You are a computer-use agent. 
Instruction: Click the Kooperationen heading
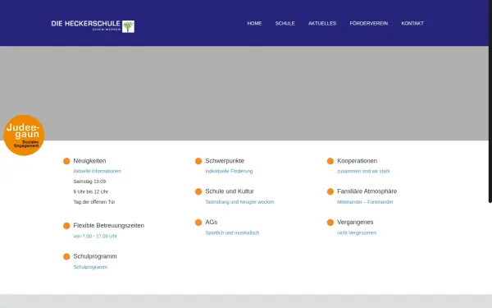(x=357, y=161)
